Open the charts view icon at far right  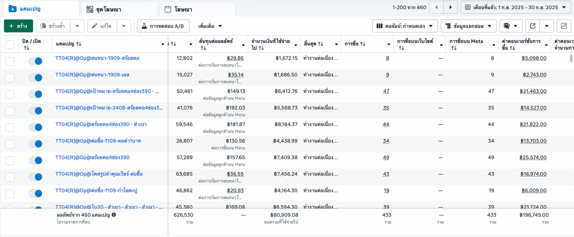[564, 26]
